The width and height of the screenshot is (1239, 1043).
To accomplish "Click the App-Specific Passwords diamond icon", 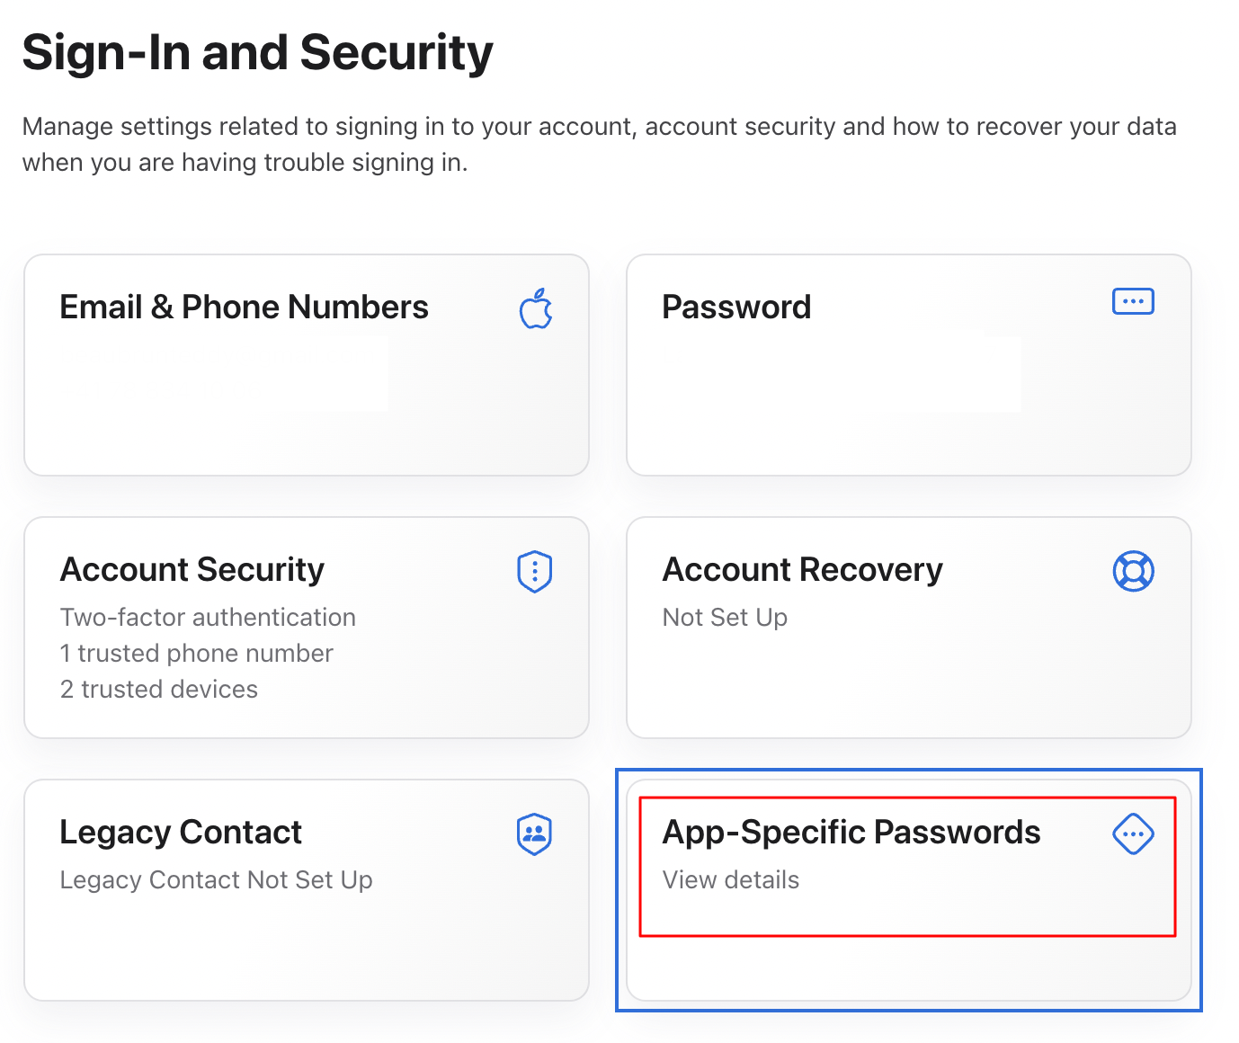I will pyautogui.click(x=1133, y=834).
